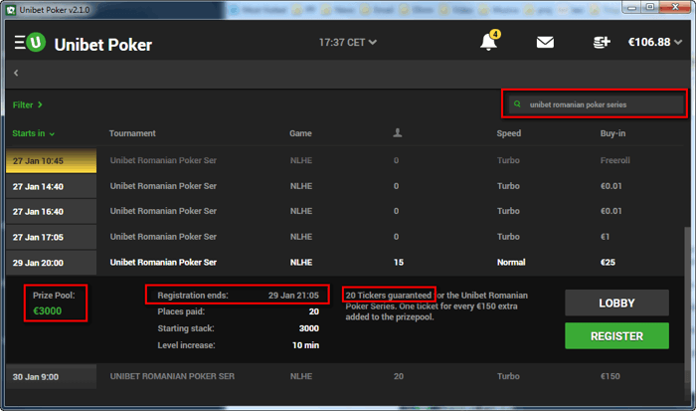Click the Unibet Poker v2.1.0 title bar icon
The image size is (696, 411).
[x=11, y=10]
